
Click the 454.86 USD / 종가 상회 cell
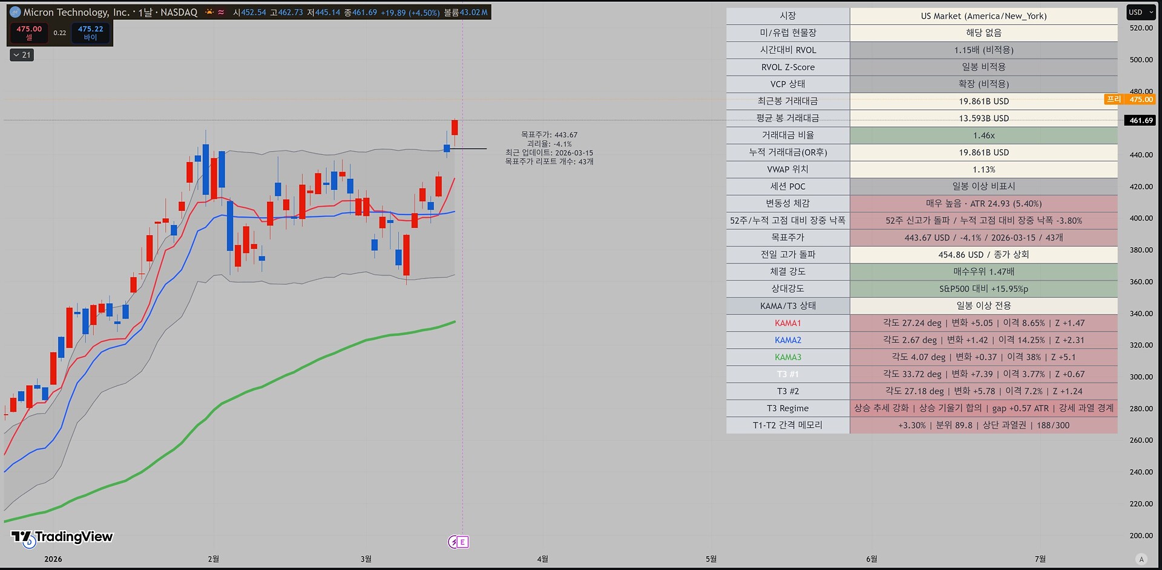[983, 254]
